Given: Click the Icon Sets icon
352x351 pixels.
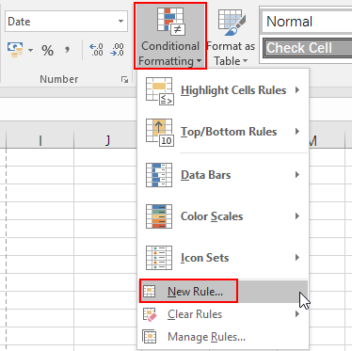Looking at the screenshot, I should 159,258.
